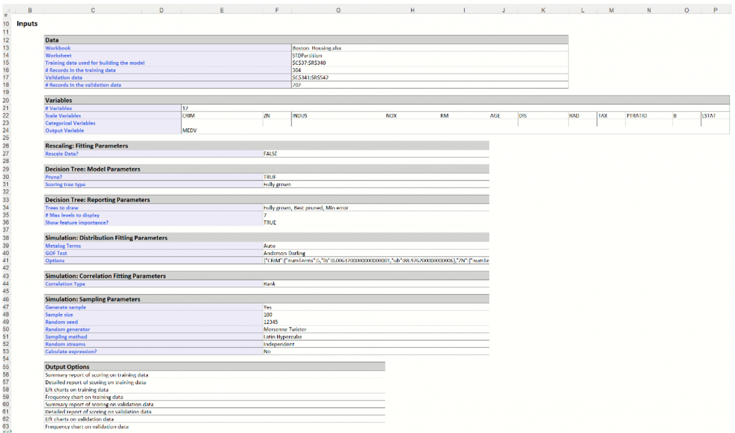This screenshot has height=433, width=735.
Task: Click the Random seed 12345 cell
Action: pos(271,322)
